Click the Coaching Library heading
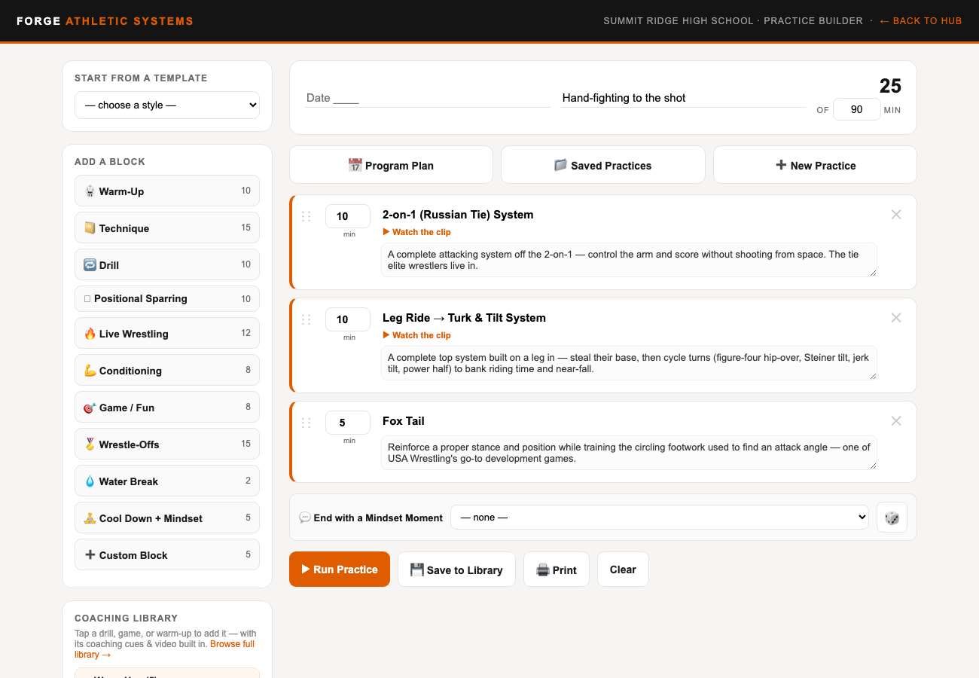Screen dimensions: 979x678 point(126,618)
